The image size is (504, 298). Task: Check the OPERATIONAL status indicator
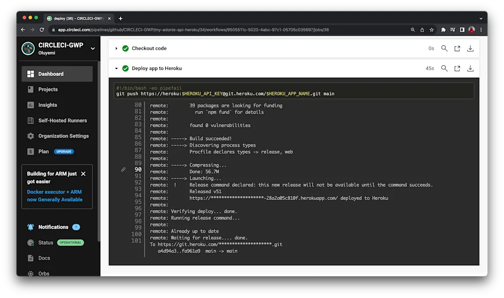(70, 242)
